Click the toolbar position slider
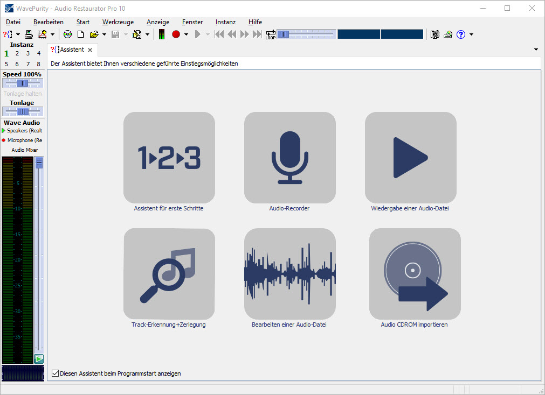This screenshot has height=395, width=545. tap(306, 34)
